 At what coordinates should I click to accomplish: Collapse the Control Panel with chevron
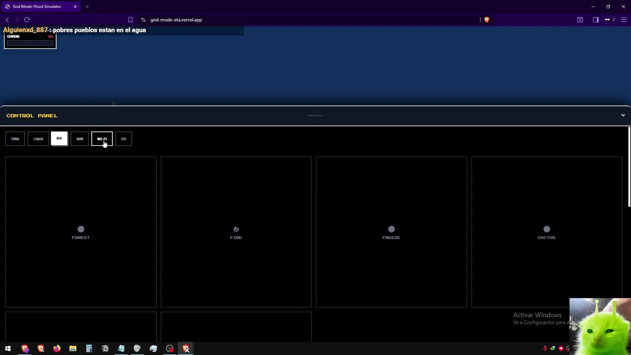(x=623, y=115)
